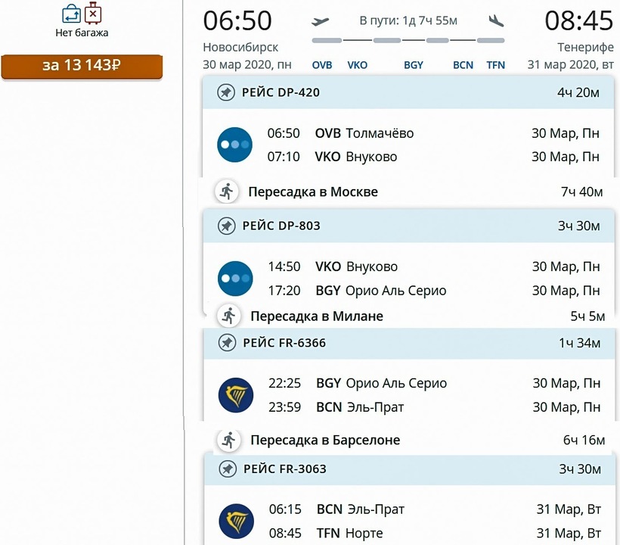The width and height of the screenshot is (620, 545).
Task: Click the Ryanair logo for the 22:25 Орио Аль Серио flight
Action: pos(235,395)
